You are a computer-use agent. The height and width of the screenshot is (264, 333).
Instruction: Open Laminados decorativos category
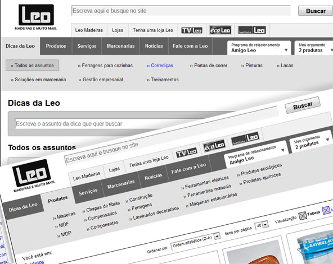154,214
